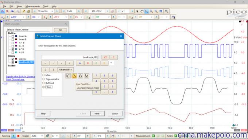248x139 pixels.
Task: Activate the zoom-window magnifier tool
Action: [x=147, y=11]
